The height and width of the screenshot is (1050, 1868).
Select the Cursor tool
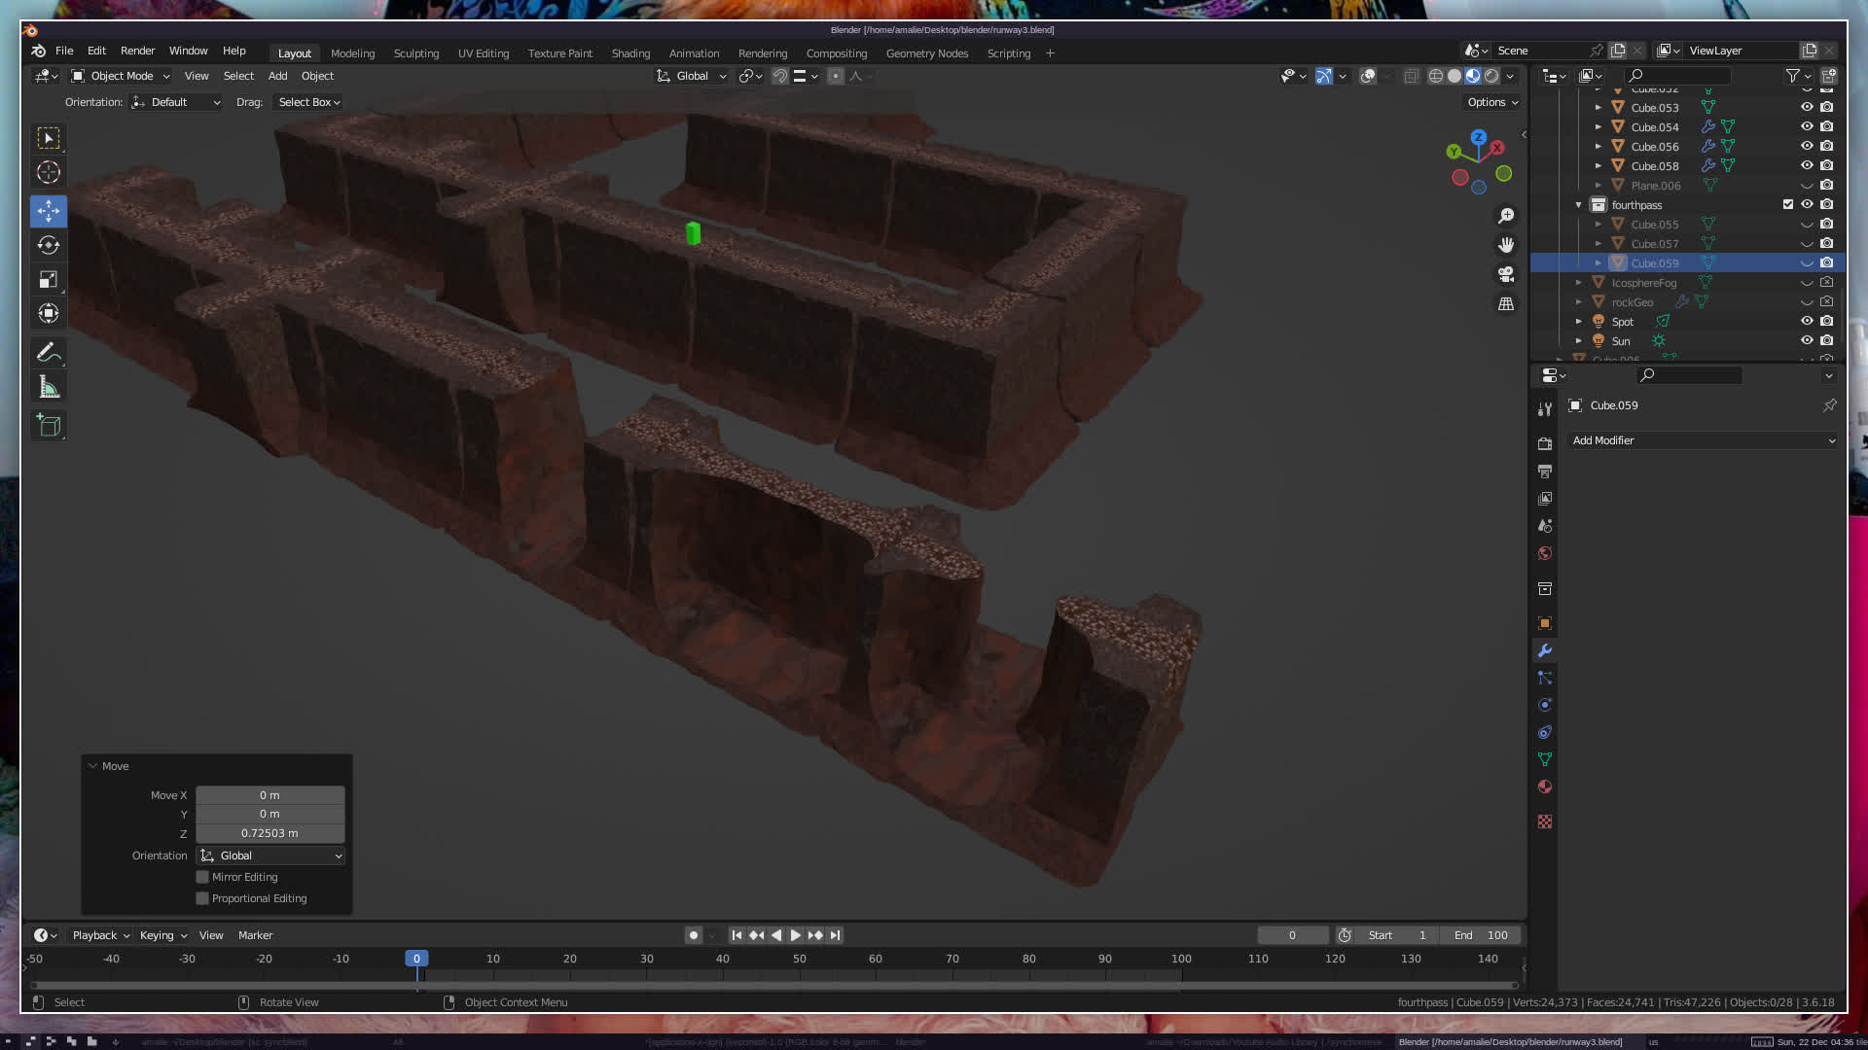(x=49, y=173)
